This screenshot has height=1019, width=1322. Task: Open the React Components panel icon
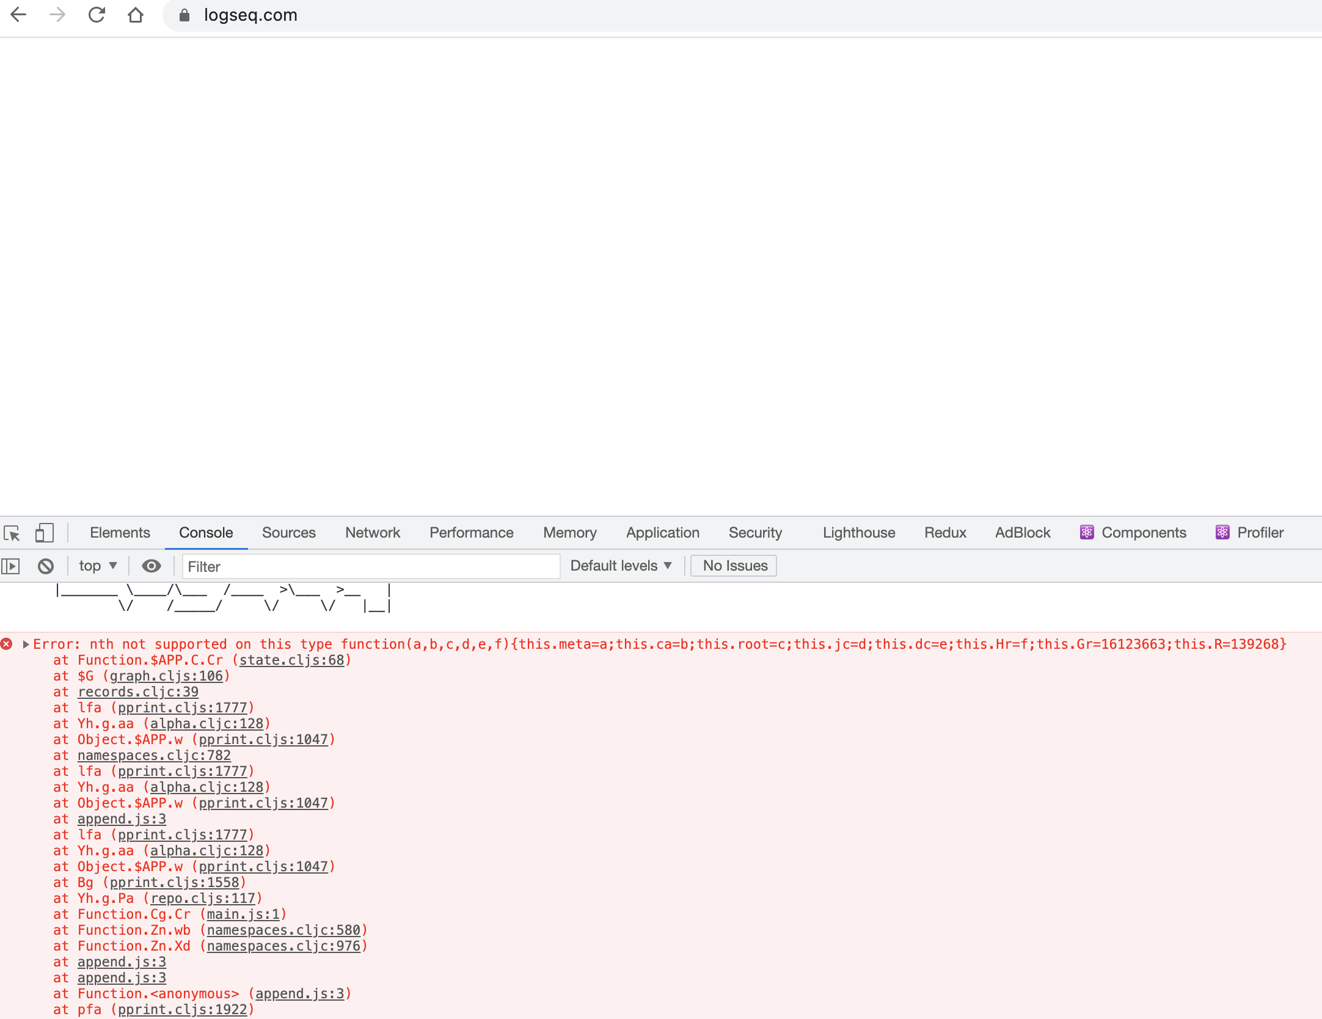coord(1086,532)
